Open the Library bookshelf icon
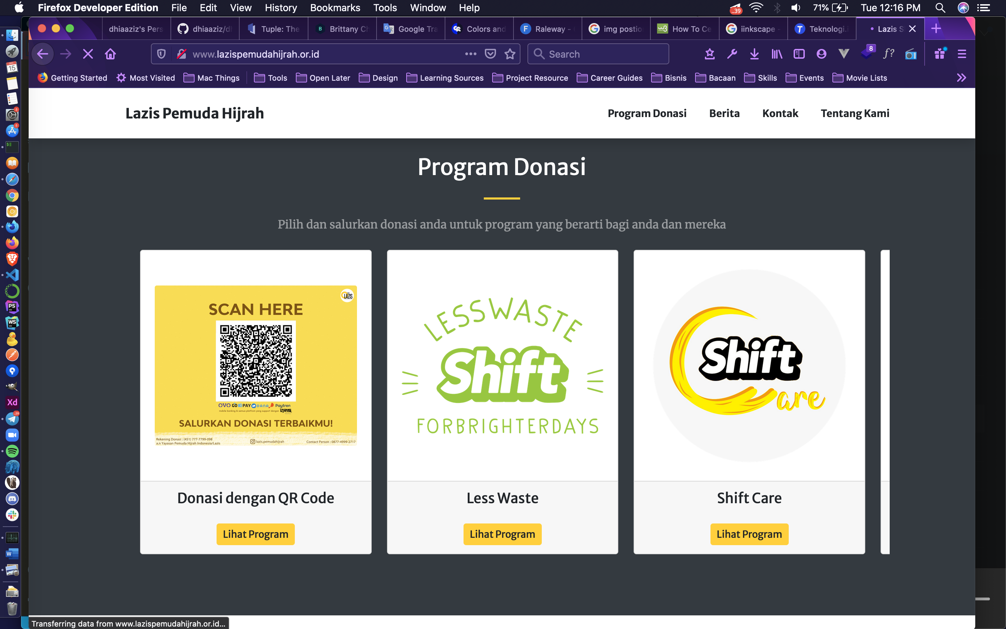 pos(777,54)
